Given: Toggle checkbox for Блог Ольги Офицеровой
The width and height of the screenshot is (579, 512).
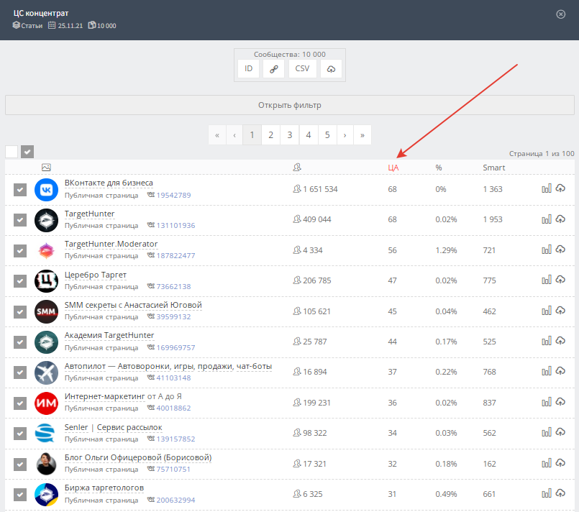Looking at the screenshot, I should (x=20, y=465).
